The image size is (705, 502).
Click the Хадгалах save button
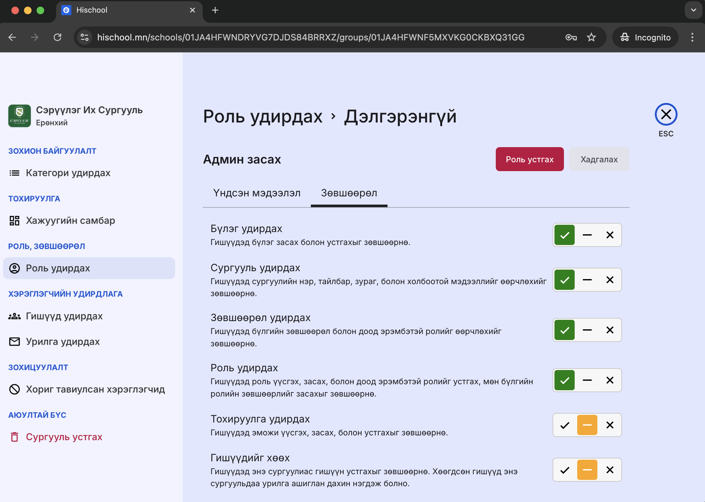[599, 159]
